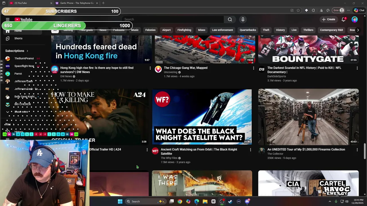The height and width of the screenshot is (206, 367).
Task: Click the Windows taskbar search box
Action: (x=146, y=201)
